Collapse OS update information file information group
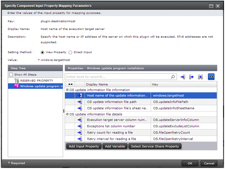Viewport: 225px width, 169px height. pyautogui.click(x=67, y=90)
